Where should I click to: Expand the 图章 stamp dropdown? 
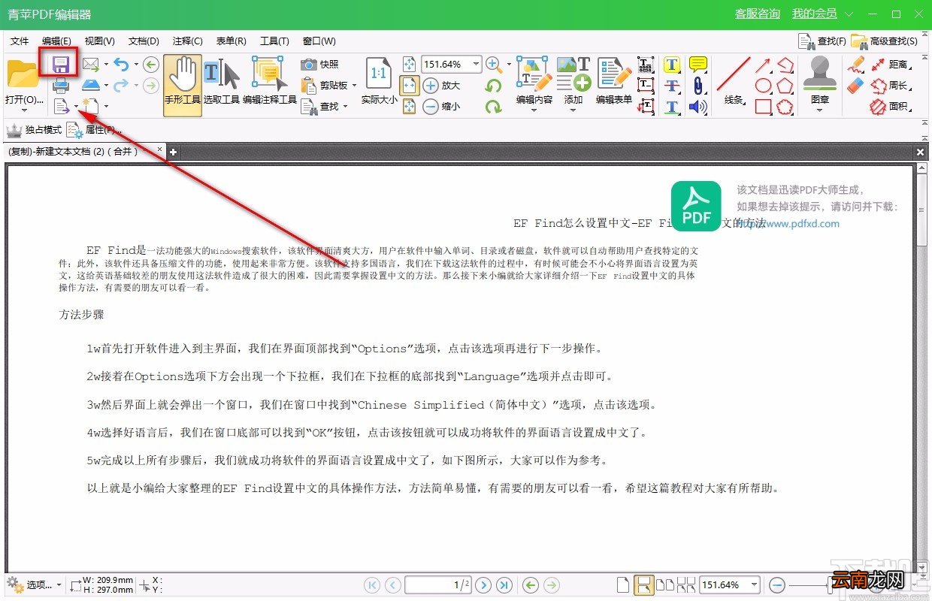820,111
